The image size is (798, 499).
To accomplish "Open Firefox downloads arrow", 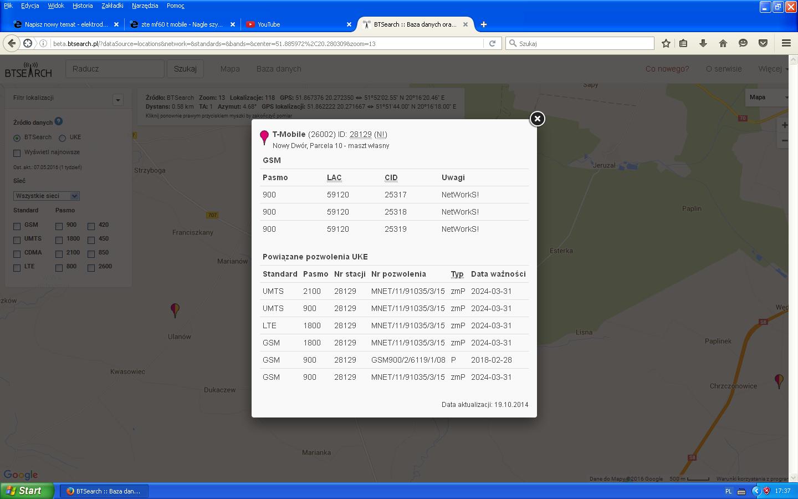I will click(703, 43).
